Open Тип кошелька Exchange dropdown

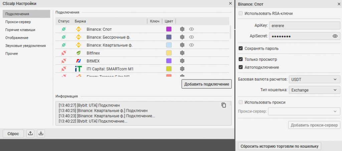[x=314, y=90]
